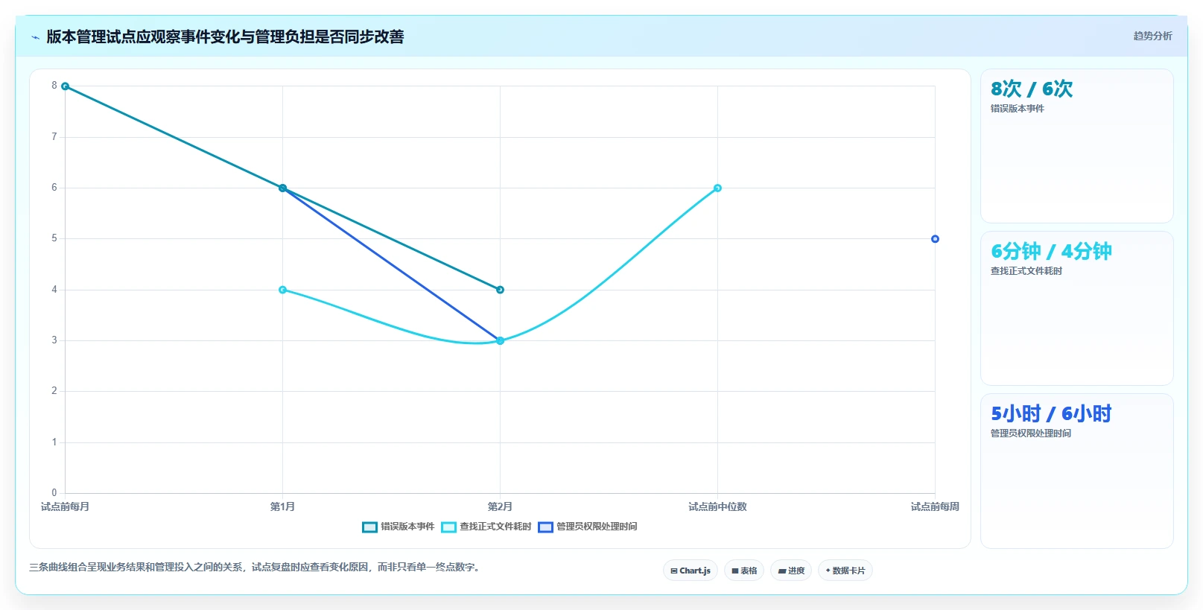Screen dimensions: 1203x610
Task: Click the chart title 版本管理试点应观察事件变化
Action: coord(225,36)
